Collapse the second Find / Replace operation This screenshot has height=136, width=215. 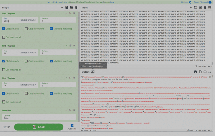click(x=66, y=45)
